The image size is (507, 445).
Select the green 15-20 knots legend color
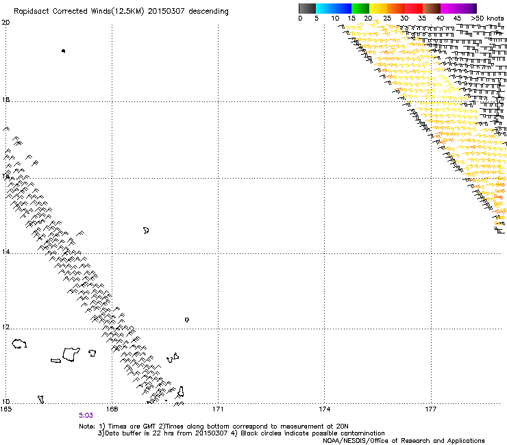click(x=360, y=8)
